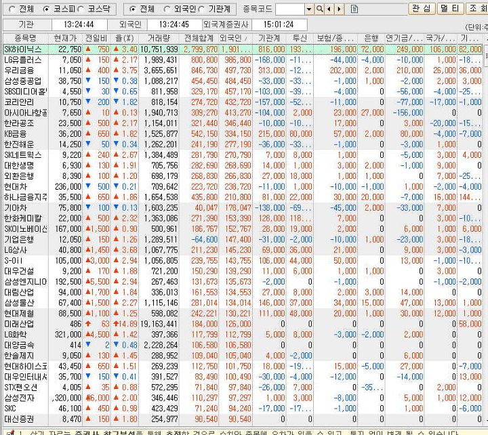Screen dimensions: 488x435
Task: Select 한솔제지 stock name
Action: click(19, 356)
